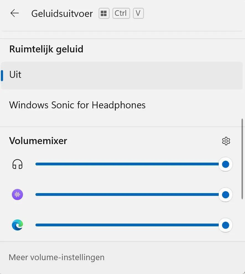Open Volumemixer settings via gear icon
The image size is (245, 274).
pyautogui.click(x=226, y=141)
